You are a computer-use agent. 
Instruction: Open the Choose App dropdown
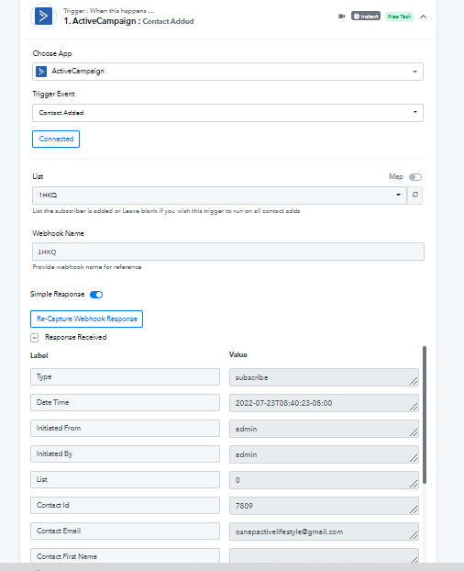(x=227, y=72)
